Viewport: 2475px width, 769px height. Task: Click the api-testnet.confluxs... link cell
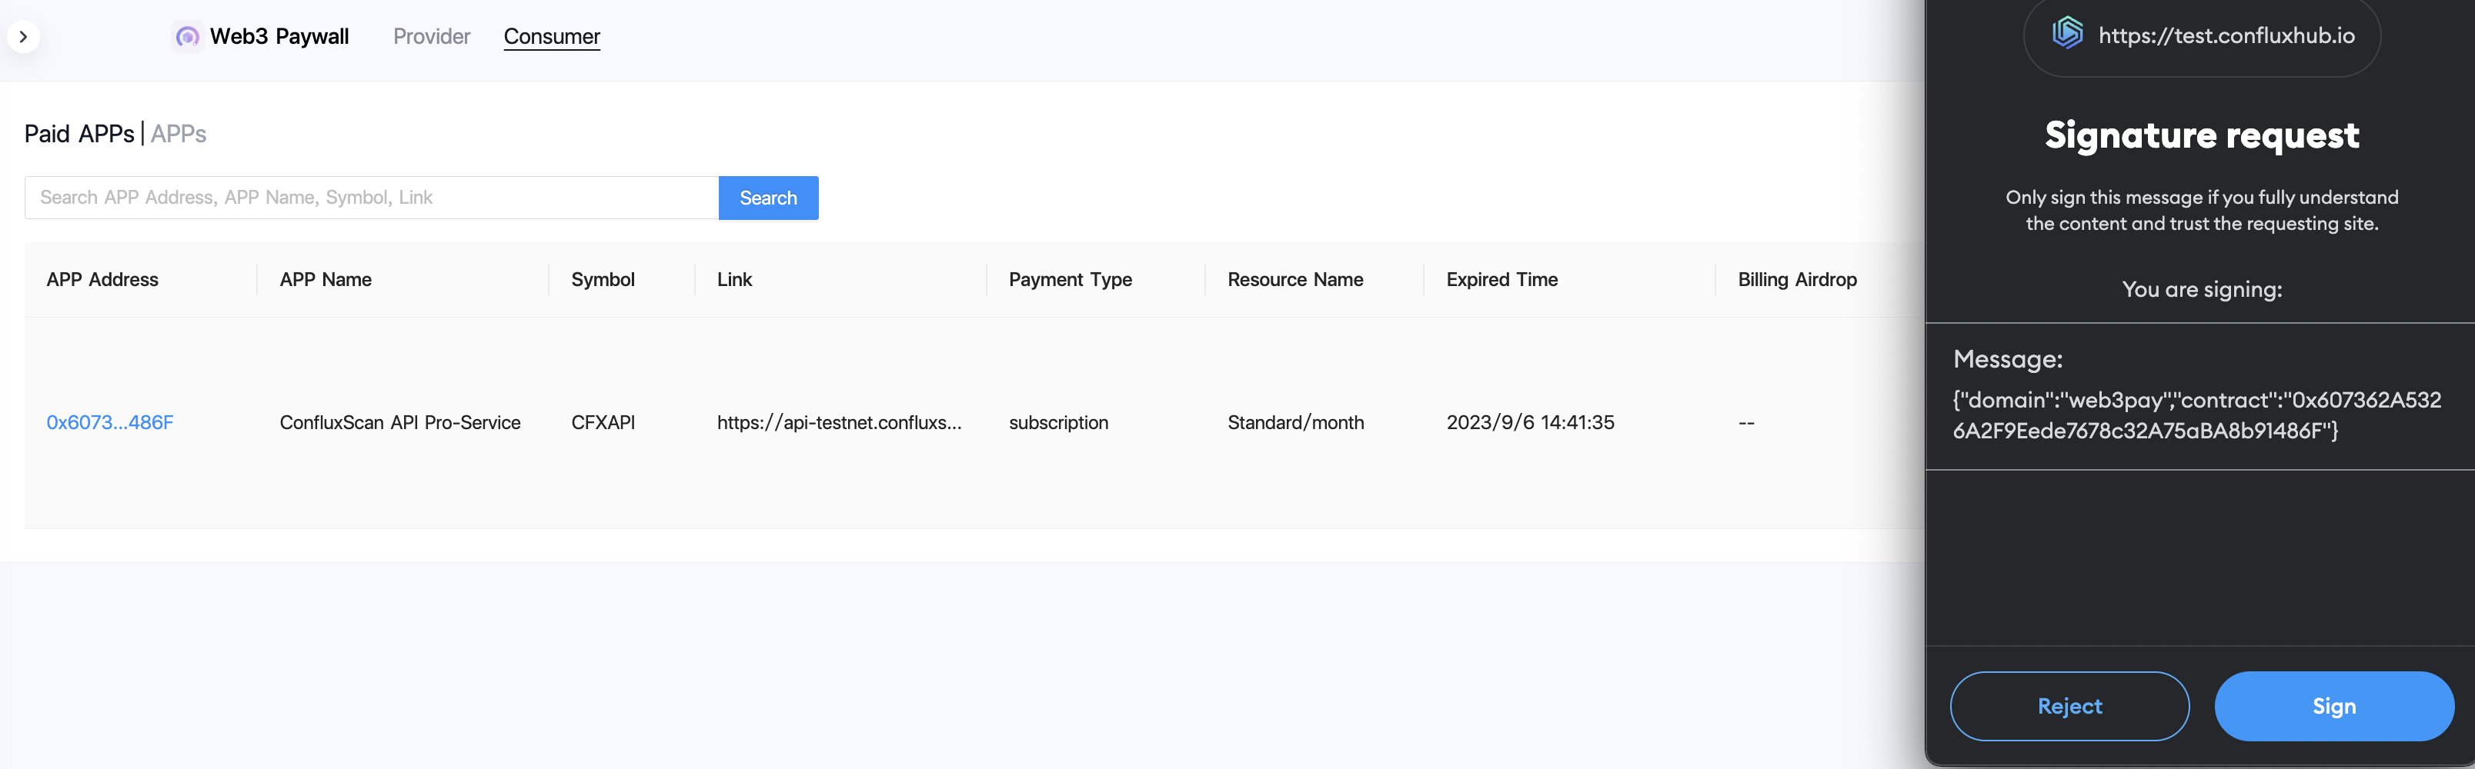(x=838, y=422)
